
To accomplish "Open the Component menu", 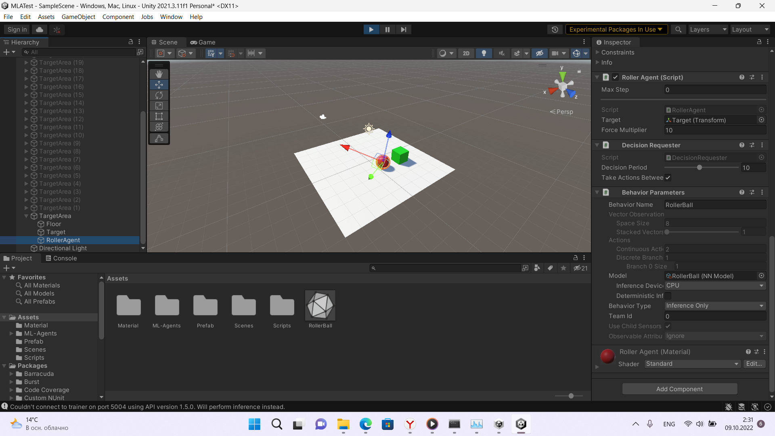I will pos(118,17).
